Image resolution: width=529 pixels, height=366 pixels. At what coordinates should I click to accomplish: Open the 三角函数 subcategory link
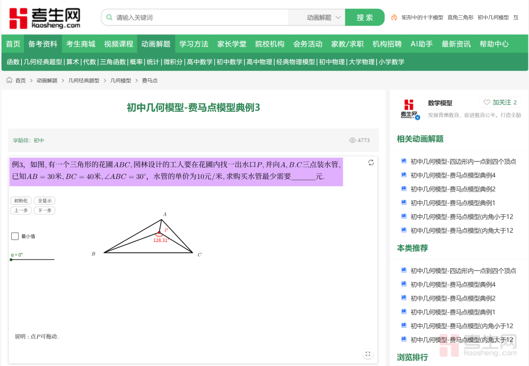point(113,62)
